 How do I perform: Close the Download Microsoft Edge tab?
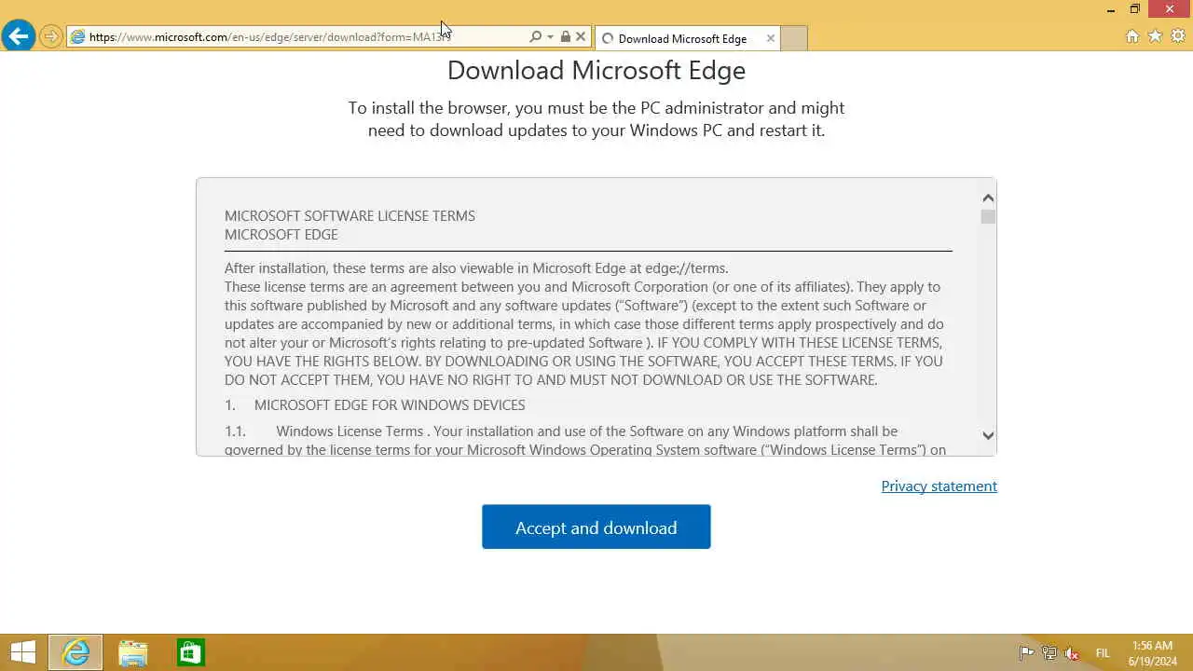coord(770,38)
